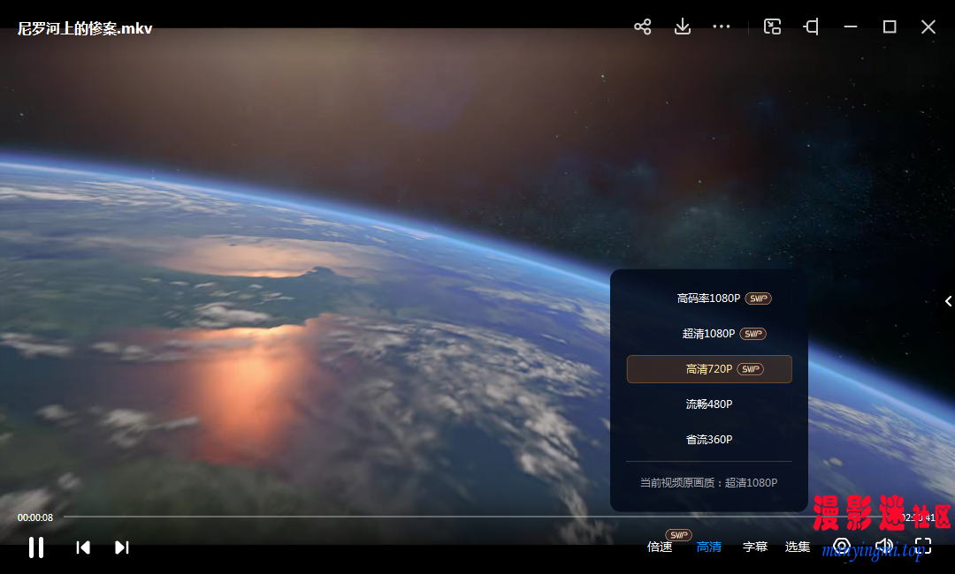This screenshot has width=955, height=574.
Task: Open the 字幕 subtitle settings
Action: (x=755, y=548)
